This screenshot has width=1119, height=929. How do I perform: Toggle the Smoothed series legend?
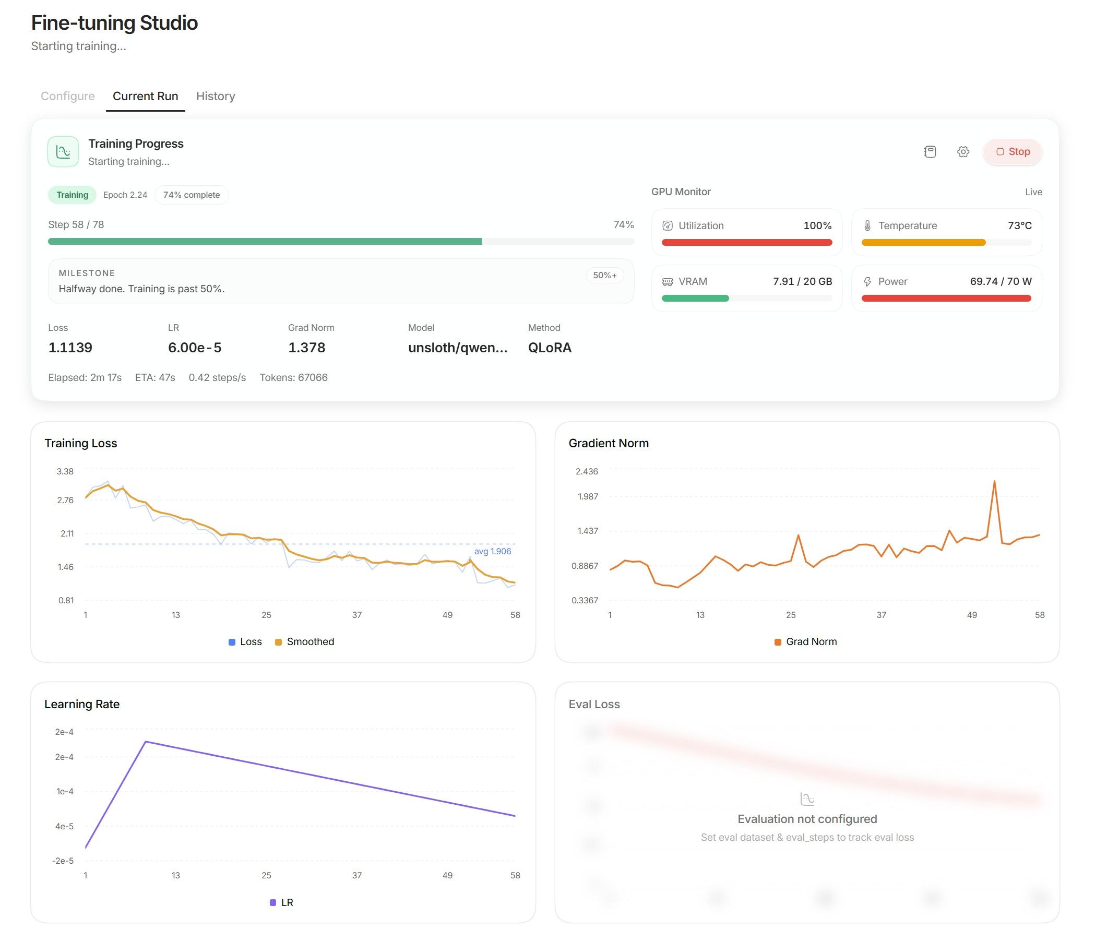click(x=305, y=642)
